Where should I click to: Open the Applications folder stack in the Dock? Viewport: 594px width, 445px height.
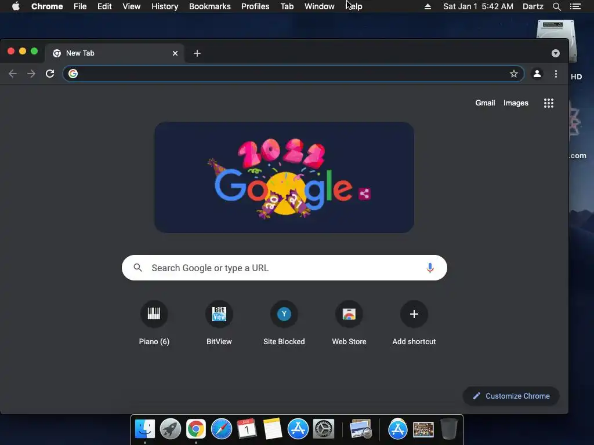[397, 429]
